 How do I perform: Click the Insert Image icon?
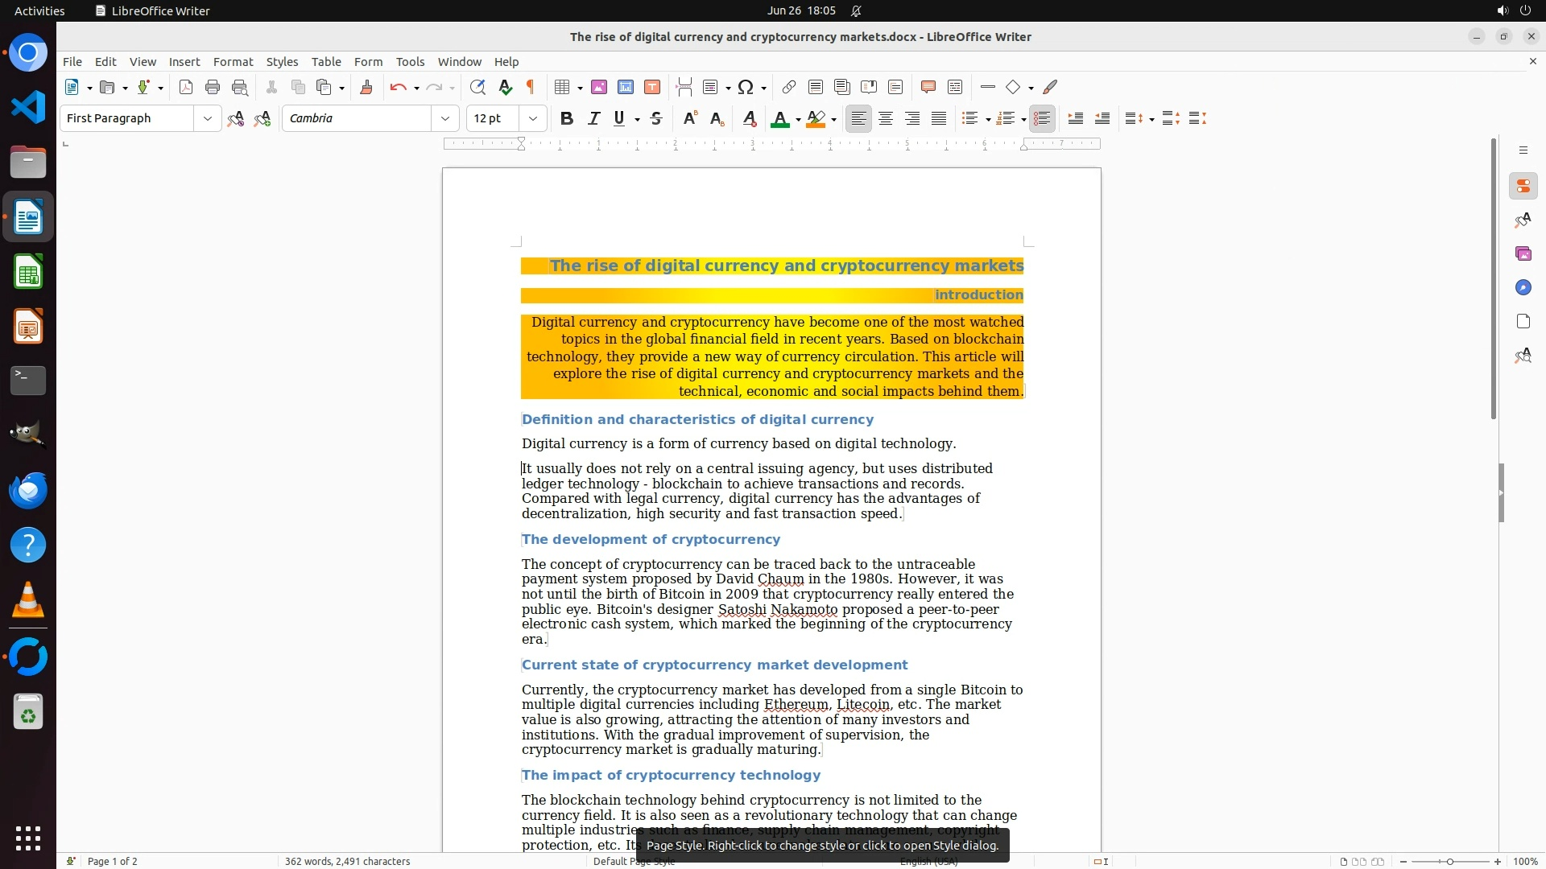(x=599, y=88)
